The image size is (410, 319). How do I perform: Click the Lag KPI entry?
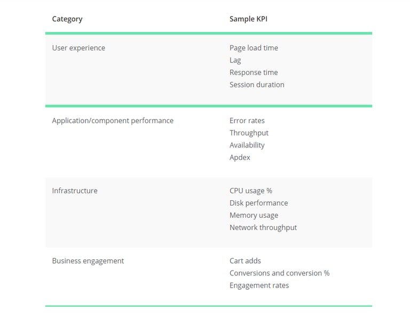(x=235, y=60)
